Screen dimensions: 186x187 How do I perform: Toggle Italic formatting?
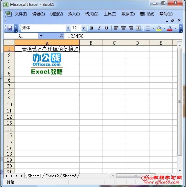click(99, 28)
